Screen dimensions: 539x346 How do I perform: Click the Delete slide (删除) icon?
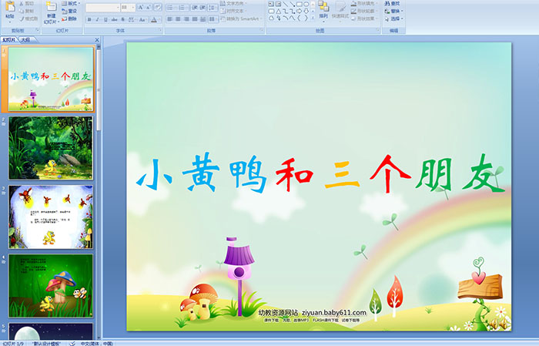coord(69,19)
